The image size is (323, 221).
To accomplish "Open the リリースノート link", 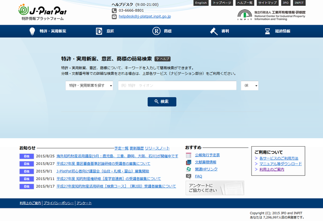I will [x=157, y=148].
